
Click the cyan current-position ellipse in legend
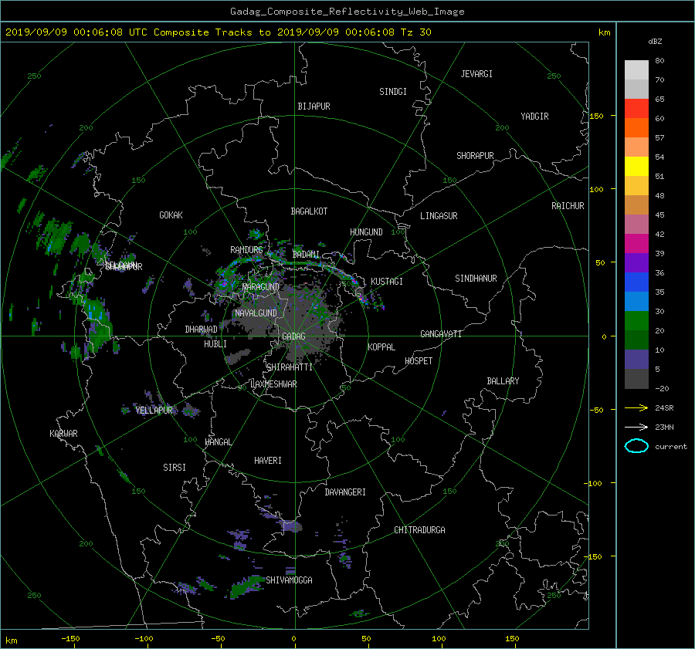[636, 446]
